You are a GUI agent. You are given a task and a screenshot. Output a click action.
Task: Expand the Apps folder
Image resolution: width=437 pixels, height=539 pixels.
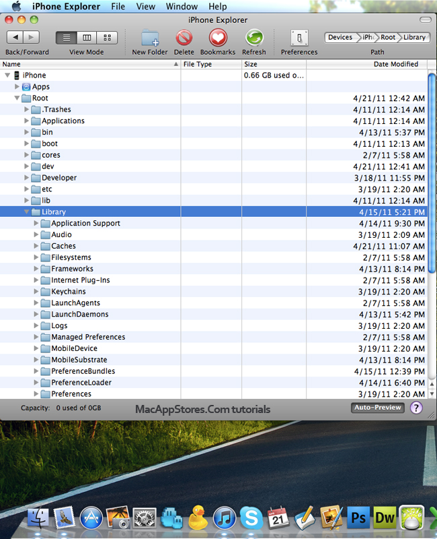coord(17,86)
